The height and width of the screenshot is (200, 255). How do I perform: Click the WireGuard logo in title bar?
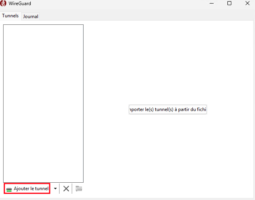(3, 3)
